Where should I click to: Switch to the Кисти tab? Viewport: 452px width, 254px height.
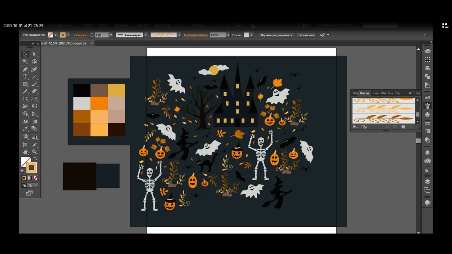coord(364,93)
